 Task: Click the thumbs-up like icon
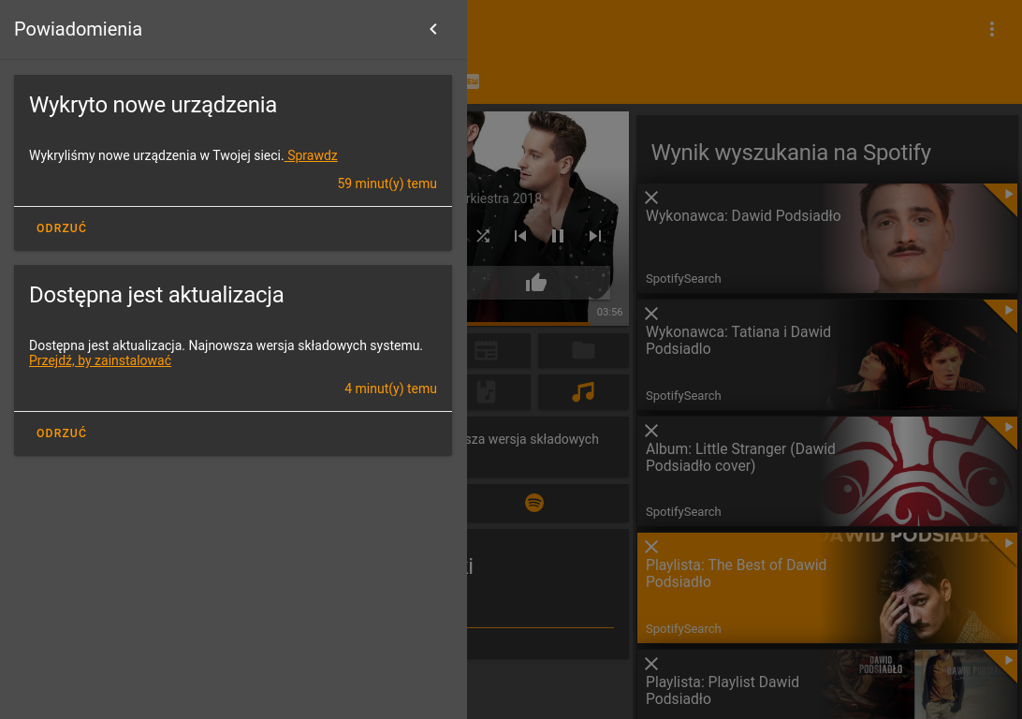[x=535, y=283]
